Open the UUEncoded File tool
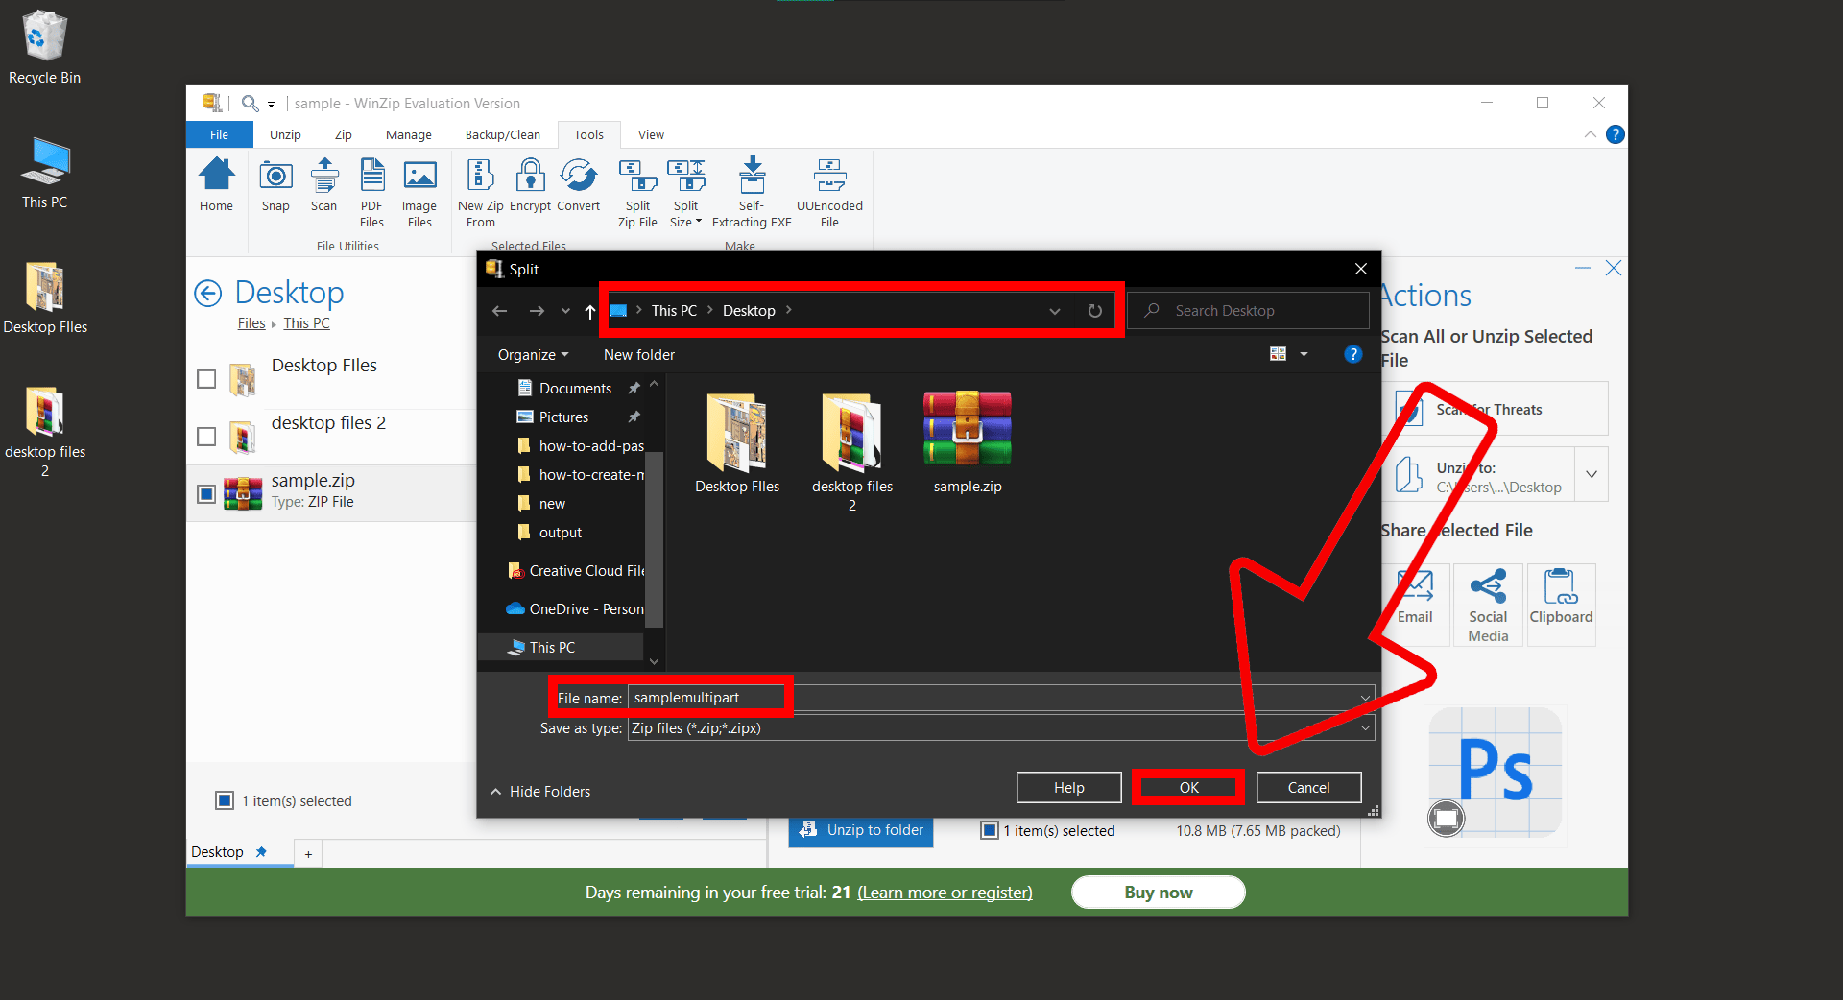Screen dimensions: 1843x1000 829,192
